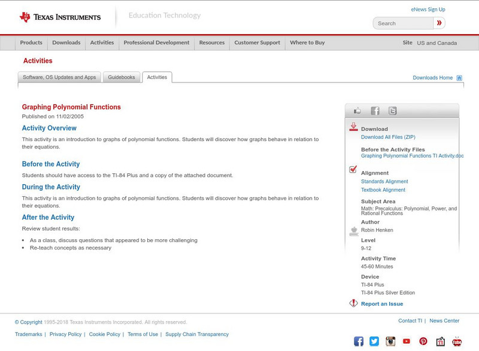The width and height of the screenshot is (479, 351).
Task: Click the Texas Instruments logo
Action: (x=60, y=17)
